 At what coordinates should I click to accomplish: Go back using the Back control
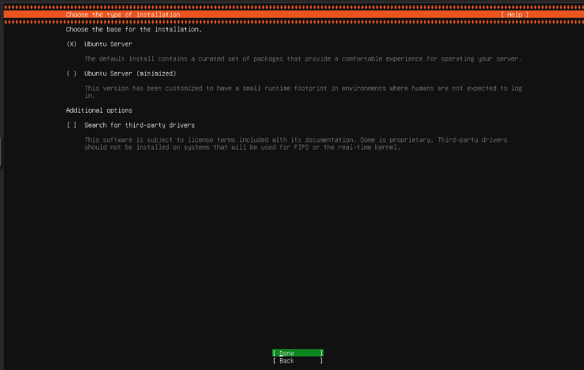point(297,361)
